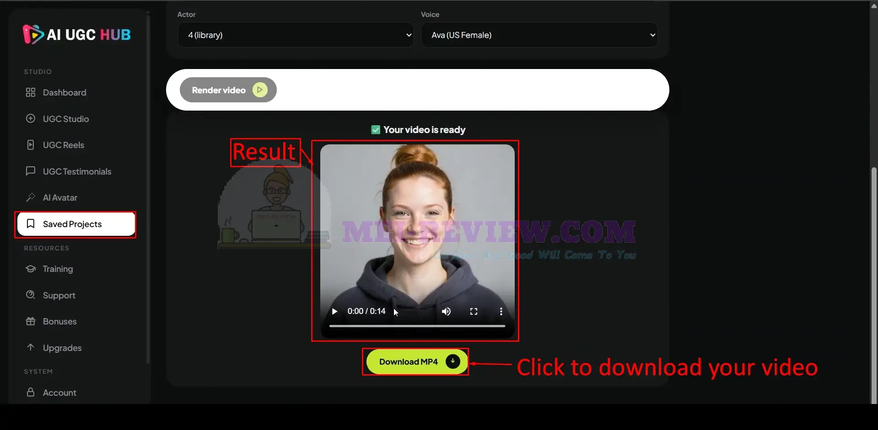Click the Training graduation cap icon
The height and width of the screenshot is (430, 878).
[31, 269]
